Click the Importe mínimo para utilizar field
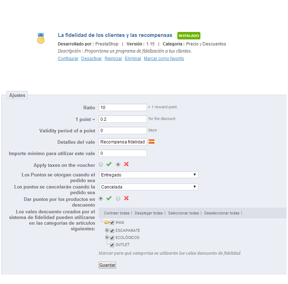This screenshot has width=288, height=284. 123,153
